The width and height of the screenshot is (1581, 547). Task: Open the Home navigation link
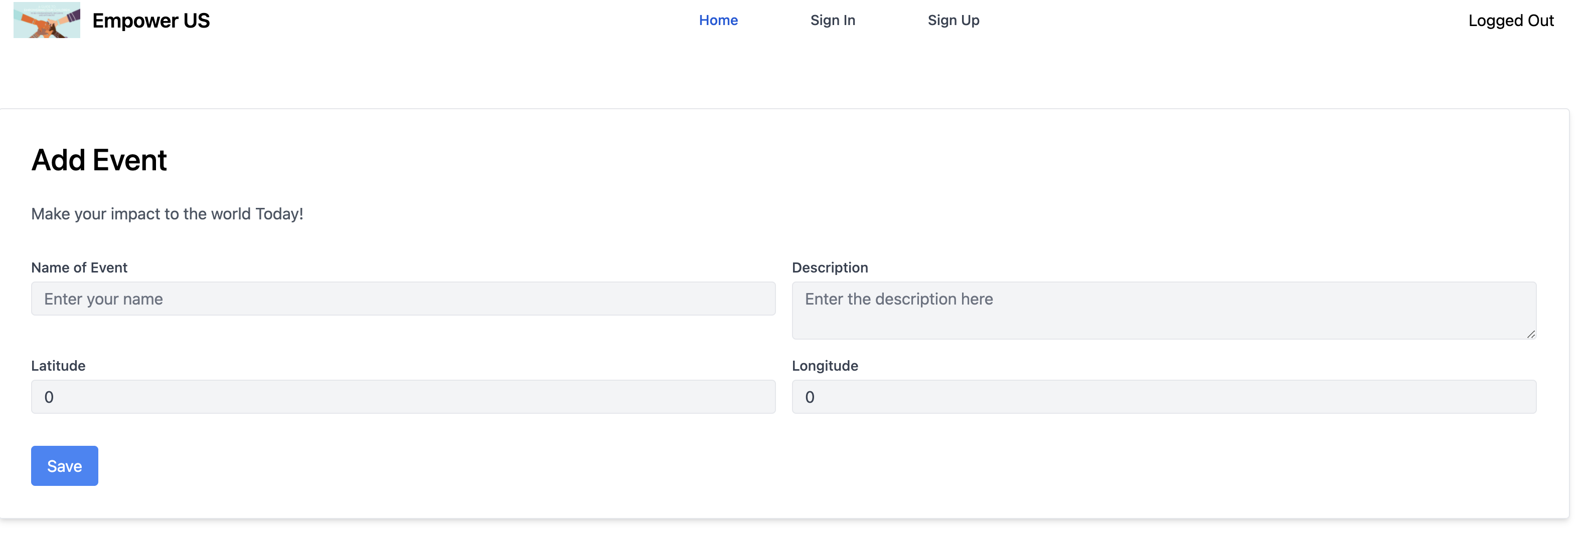[718, 20]
